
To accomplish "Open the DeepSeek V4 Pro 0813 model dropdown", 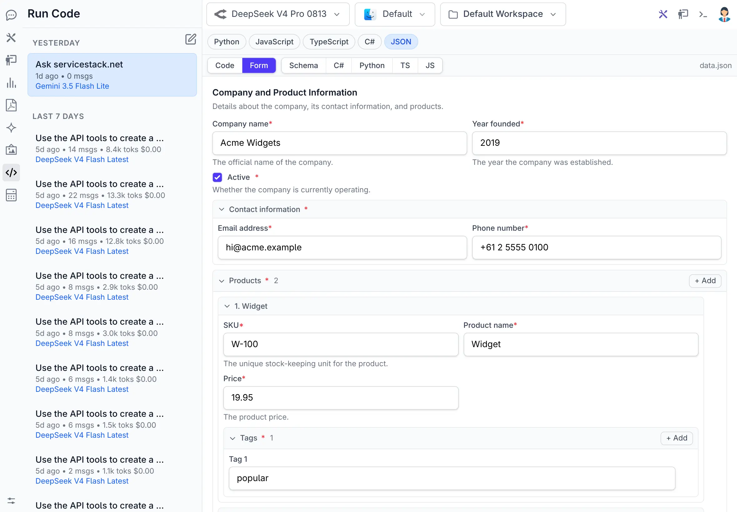I will [x=278, y=14].
